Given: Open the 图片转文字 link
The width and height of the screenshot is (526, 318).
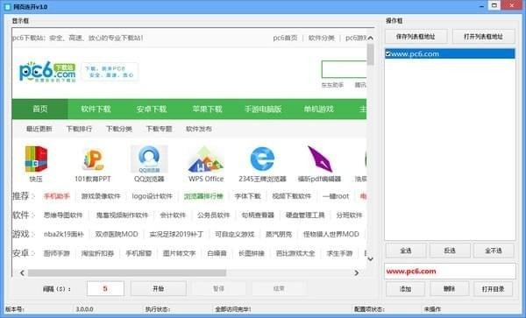Looking at the screenshot, I should [x=179, y=253].
